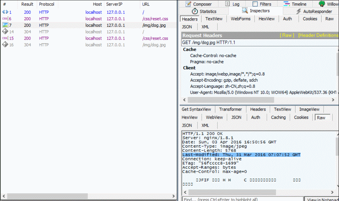
Task: Click the Raw link in Request Headers
Action: coord(287,35)
